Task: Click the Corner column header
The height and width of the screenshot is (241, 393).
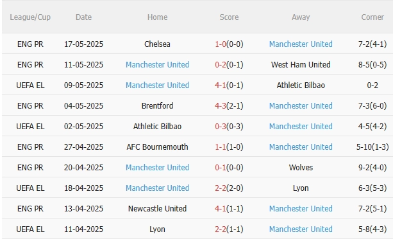Action: coord(372,17)
